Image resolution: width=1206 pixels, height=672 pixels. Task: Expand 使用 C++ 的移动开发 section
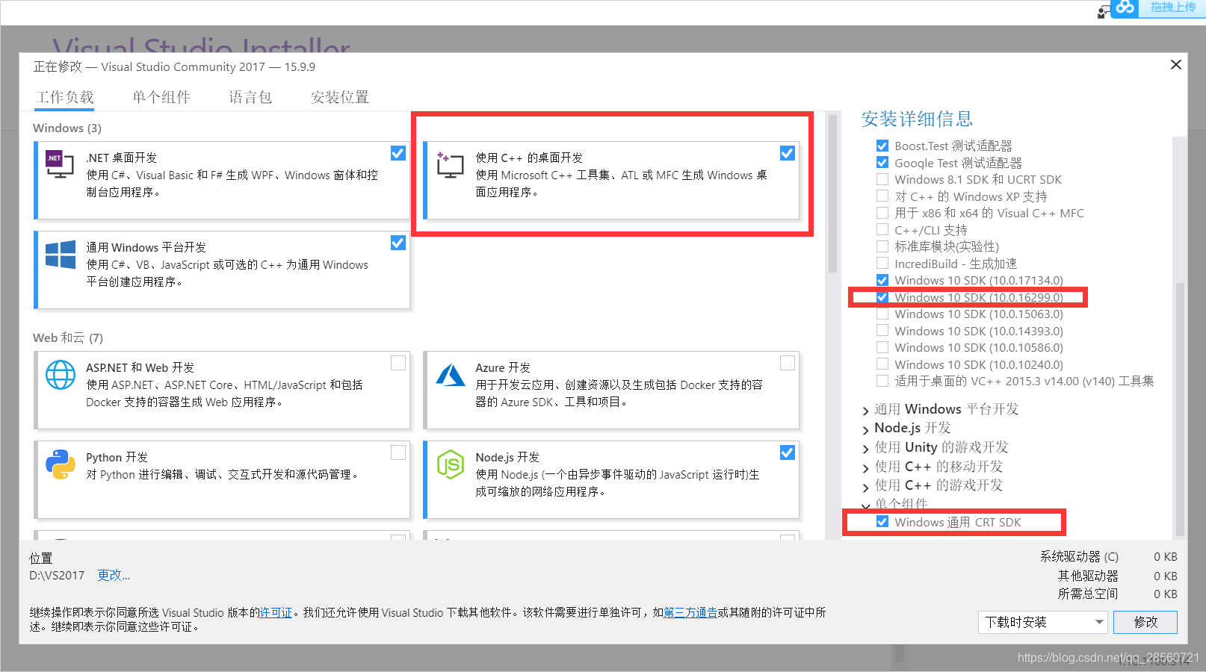[x=866, y=467]
